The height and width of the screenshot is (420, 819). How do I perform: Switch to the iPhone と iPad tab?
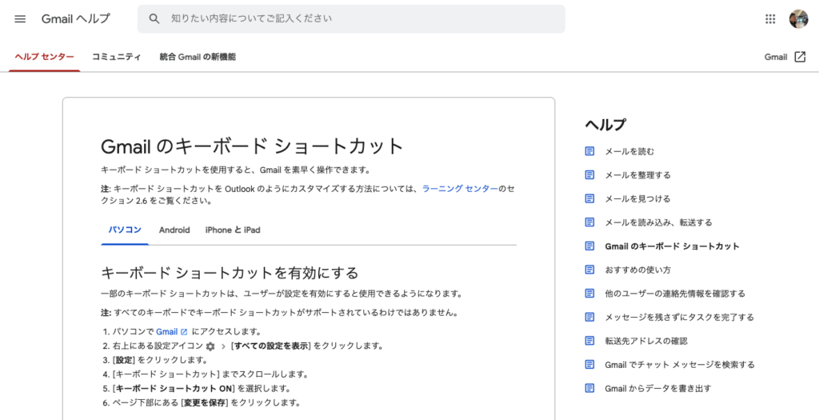(233, 230)
